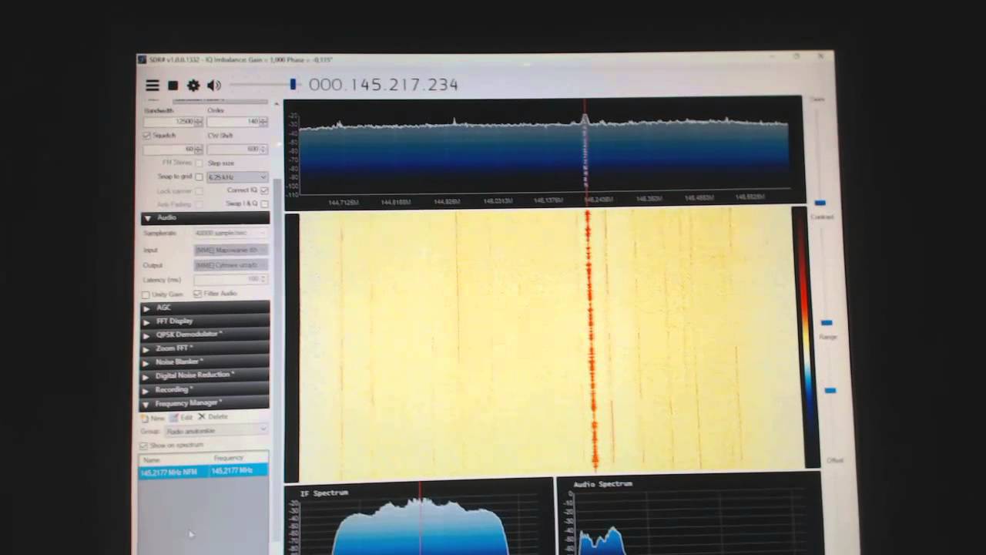Expand the QPSK Demodulator panel
The image size is (986, 555).
pos(205,335)
